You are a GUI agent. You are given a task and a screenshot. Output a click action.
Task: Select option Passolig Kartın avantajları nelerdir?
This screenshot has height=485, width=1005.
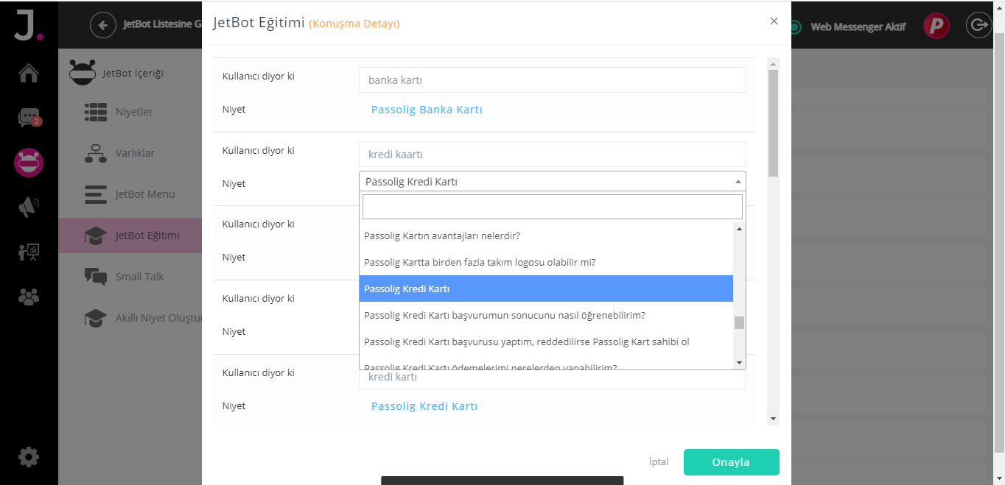point(546,236)
